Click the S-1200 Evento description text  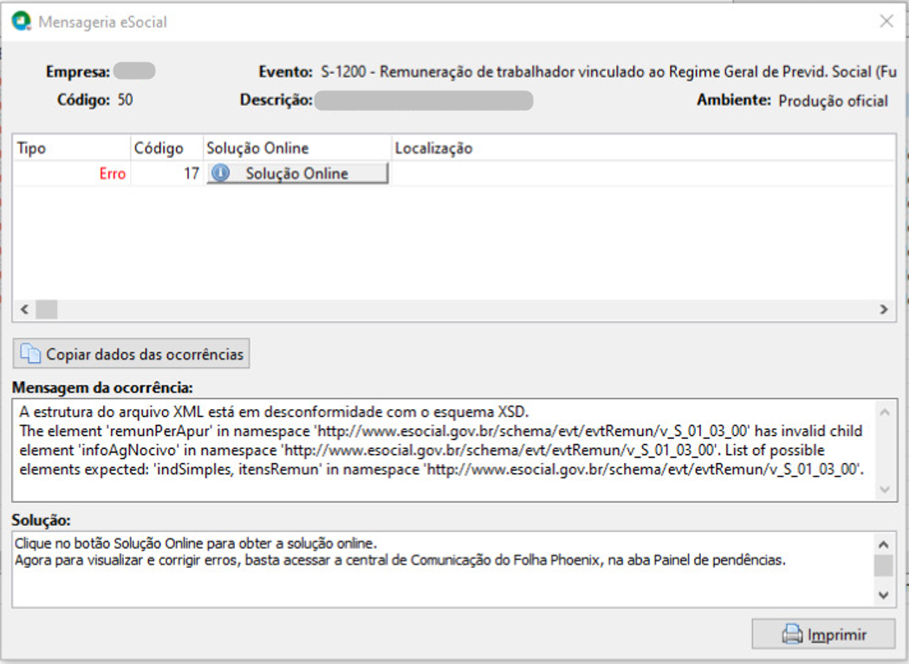click(608, 72)
